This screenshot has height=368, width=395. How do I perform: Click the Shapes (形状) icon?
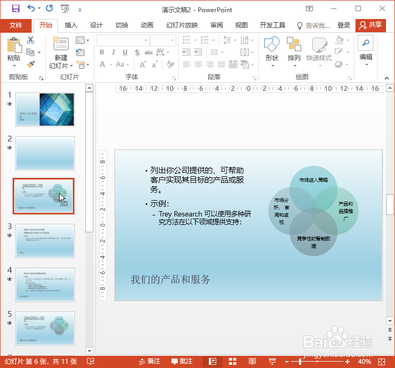point(272,44)
